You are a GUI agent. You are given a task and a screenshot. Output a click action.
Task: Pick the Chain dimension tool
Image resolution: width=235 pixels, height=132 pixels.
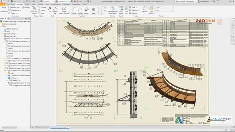12,13
